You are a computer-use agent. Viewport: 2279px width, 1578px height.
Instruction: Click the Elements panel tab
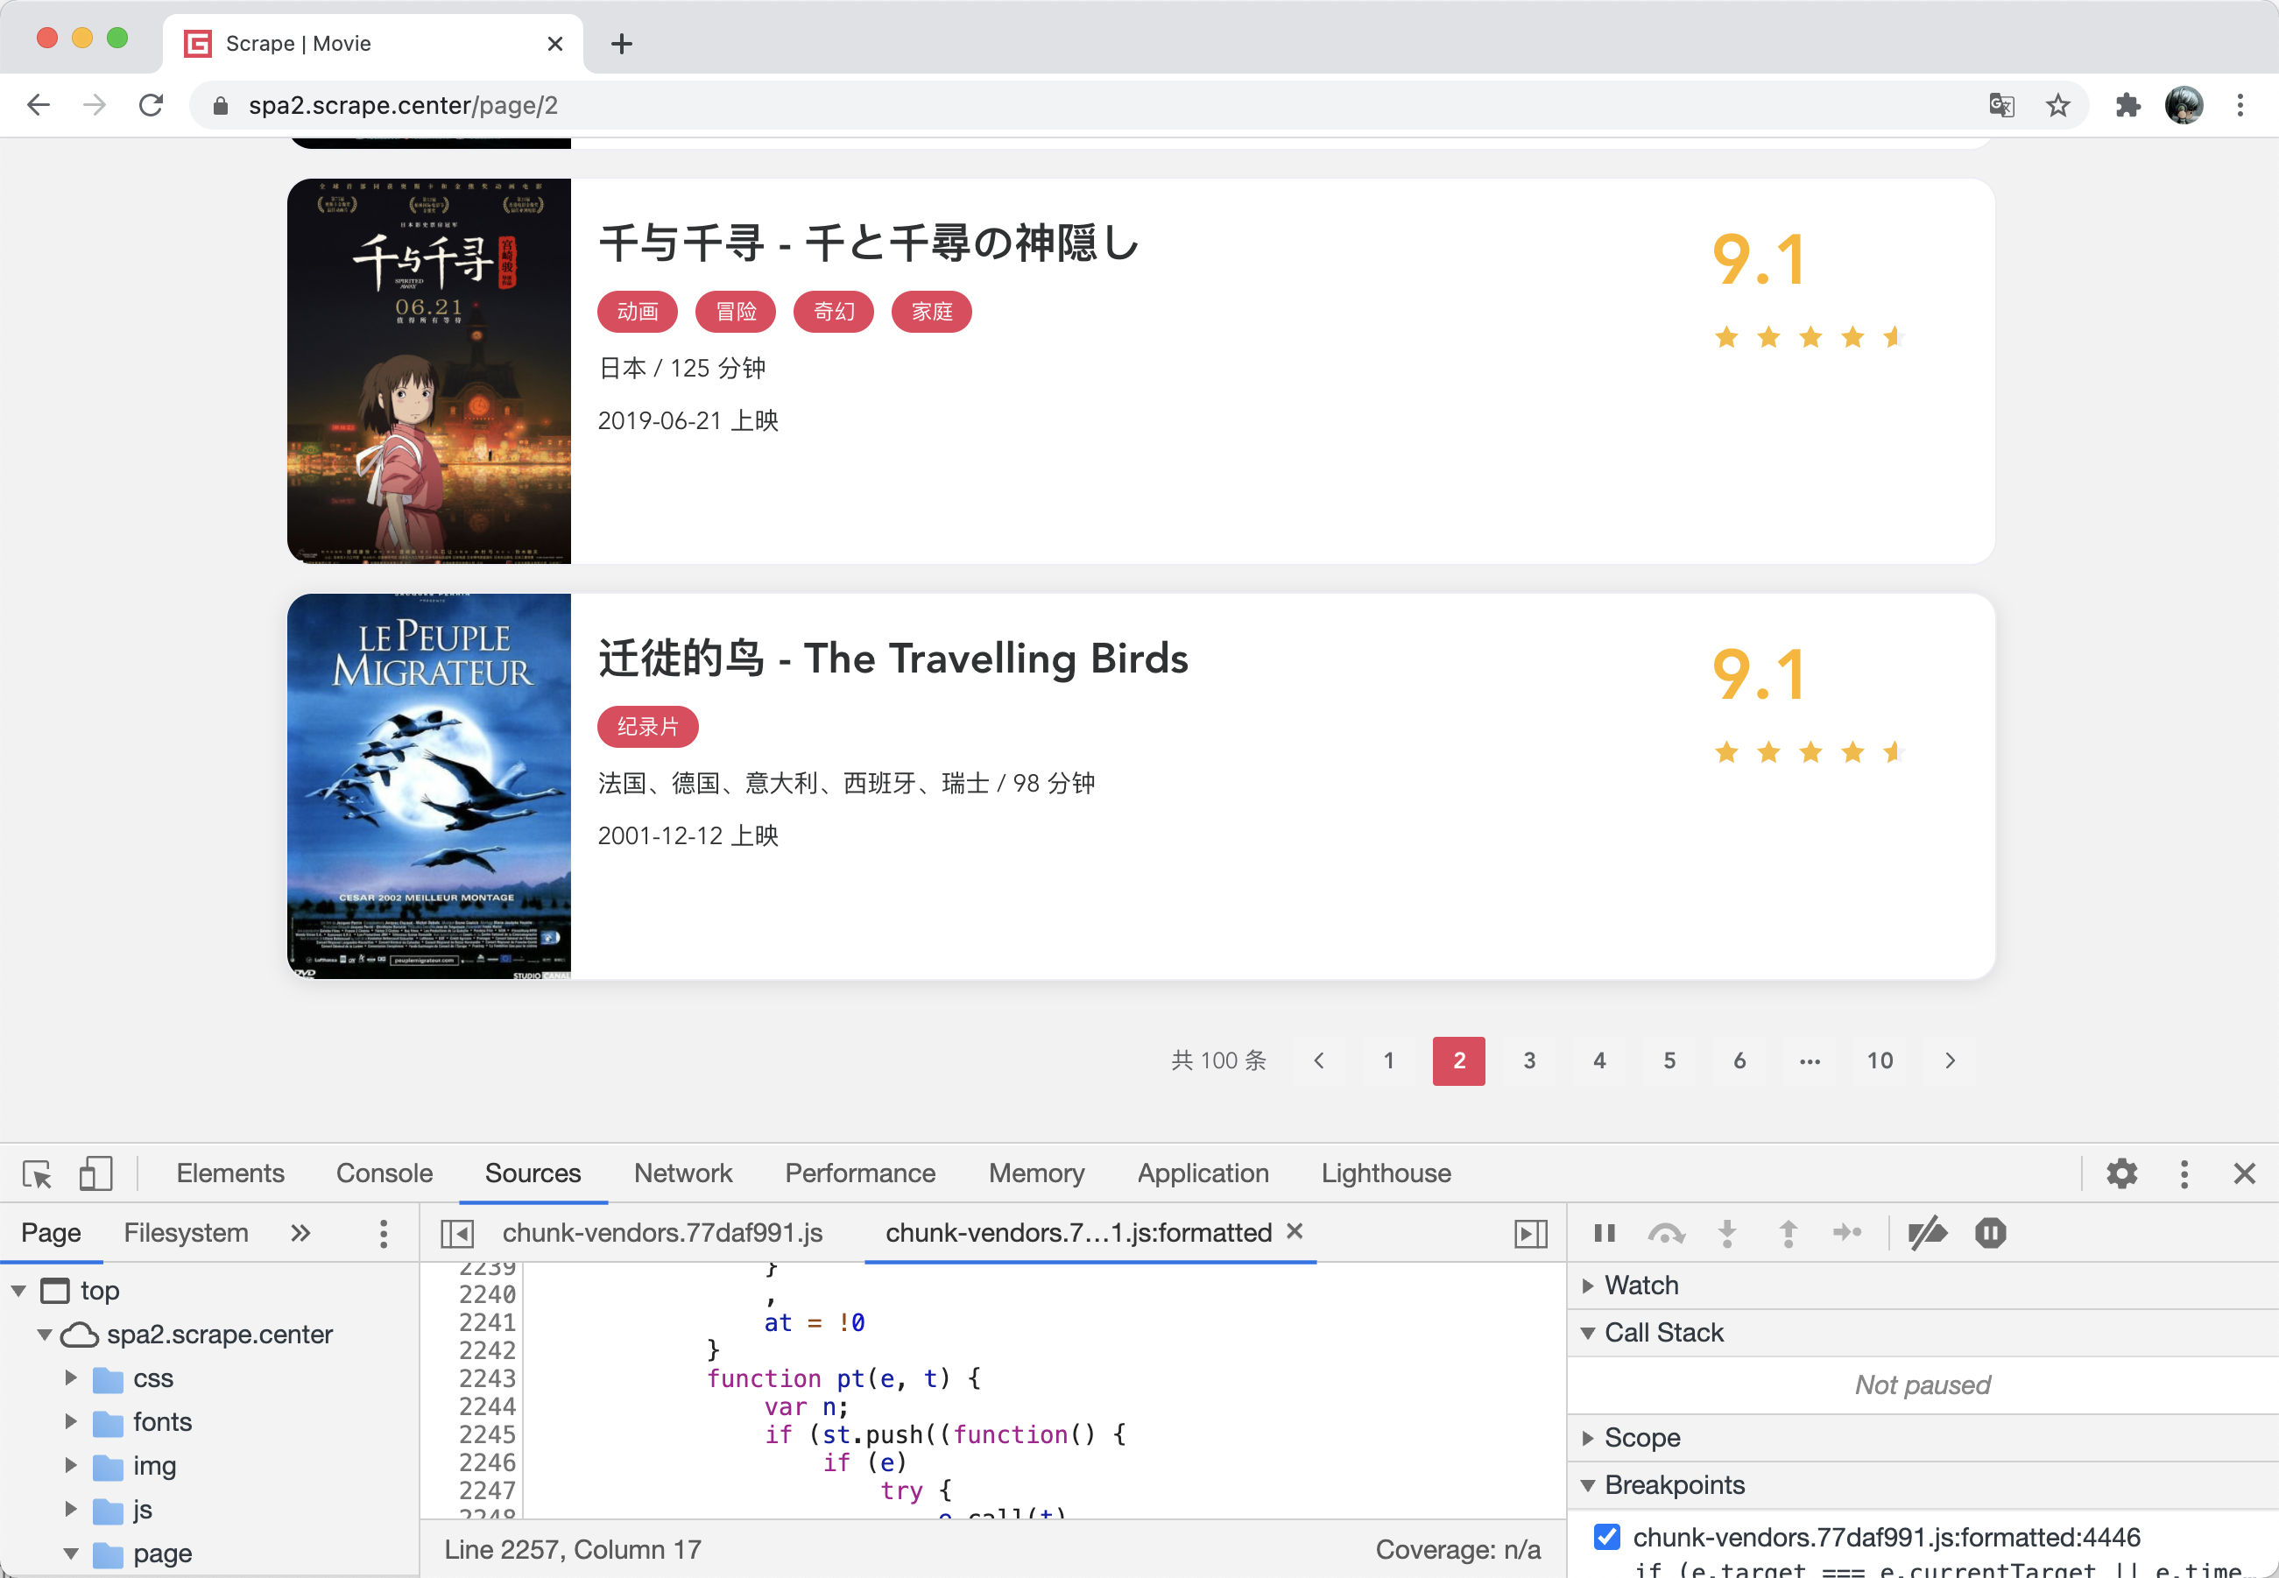(x=232, y=1173)
